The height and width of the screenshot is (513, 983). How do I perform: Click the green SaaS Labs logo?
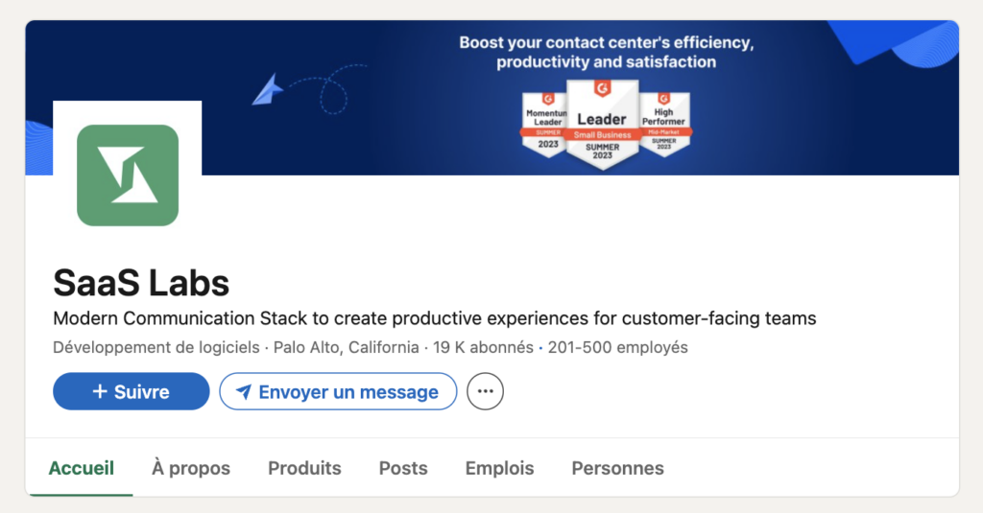pyautogui.click(x=128, y=175)
